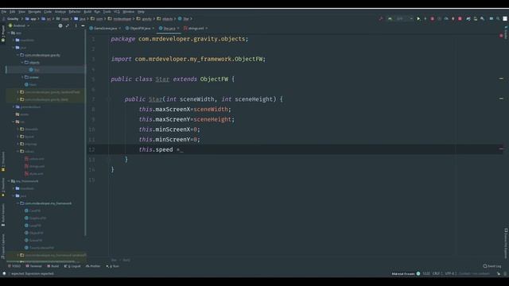Viewport: 509px width, 286px height.
Task: Open the Profiler tool window
Action: click(93, 266)
